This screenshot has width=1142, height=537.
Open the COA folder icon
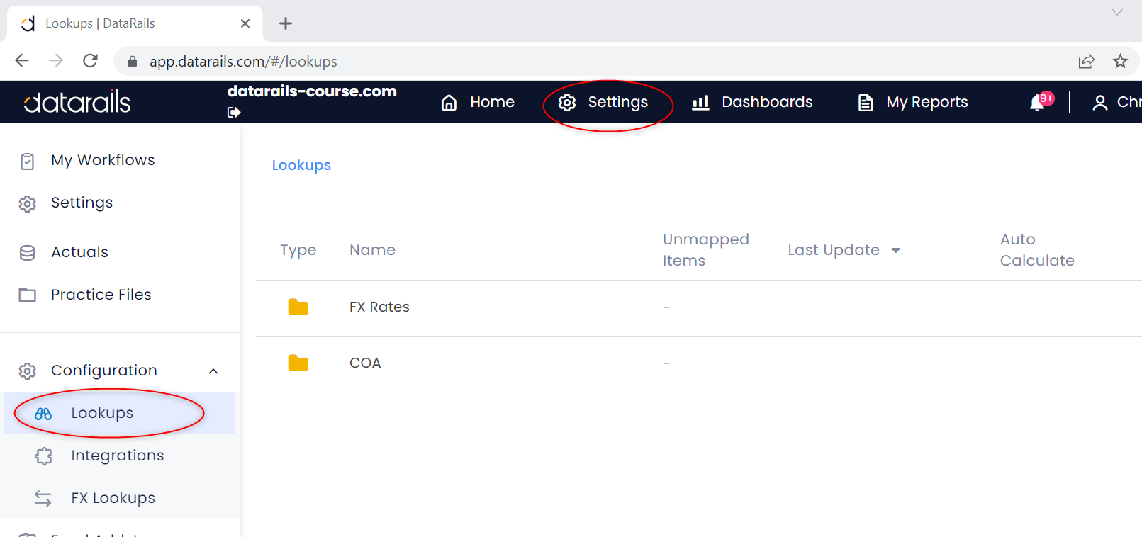[298, 363]
